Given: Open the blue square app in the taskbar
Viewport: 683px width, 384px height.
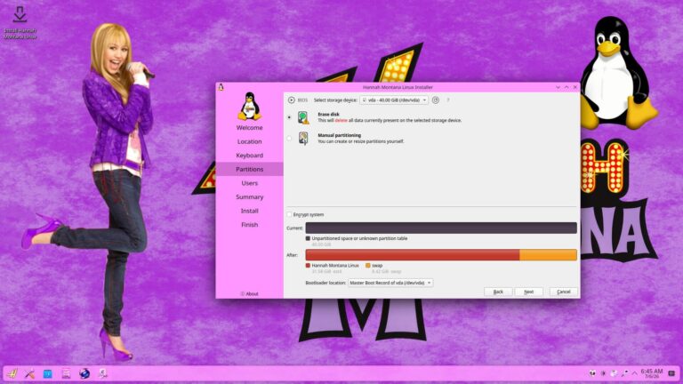Looking at the screenshot, I should (x=47, y=373).
